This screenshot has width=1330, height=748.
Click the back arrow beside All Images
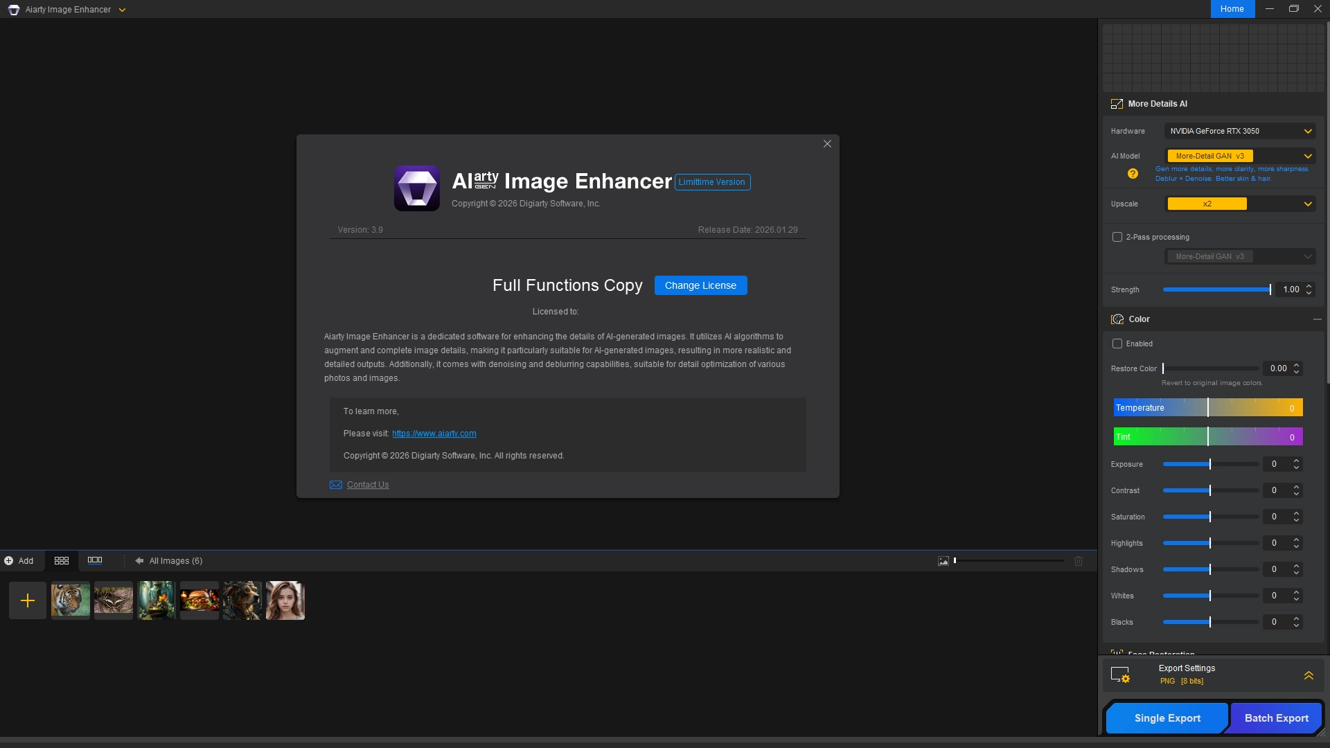point(139,561)
